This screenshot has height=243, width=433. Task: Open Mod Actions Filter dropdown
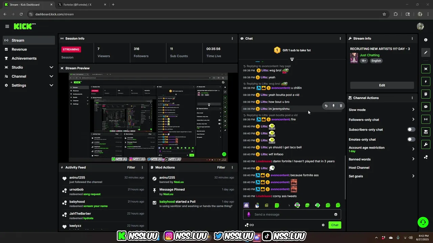click(221, 167)
